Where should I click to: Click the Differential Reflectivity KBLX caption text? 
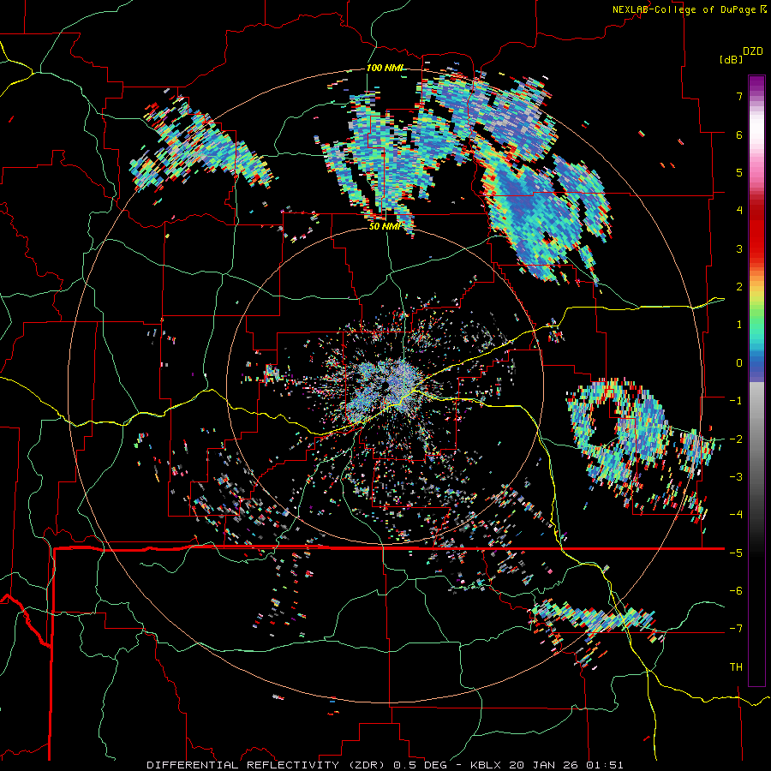coord(385,765)
